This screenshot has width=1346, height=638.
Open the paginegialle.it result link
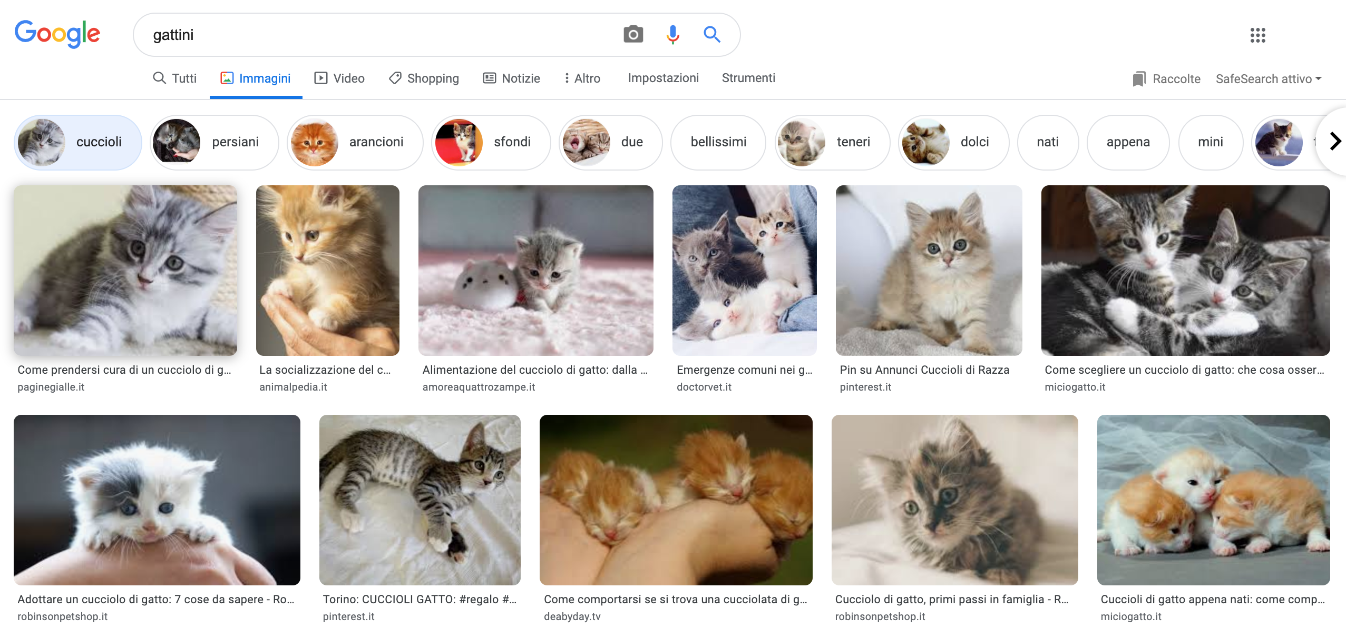(51, 387)
